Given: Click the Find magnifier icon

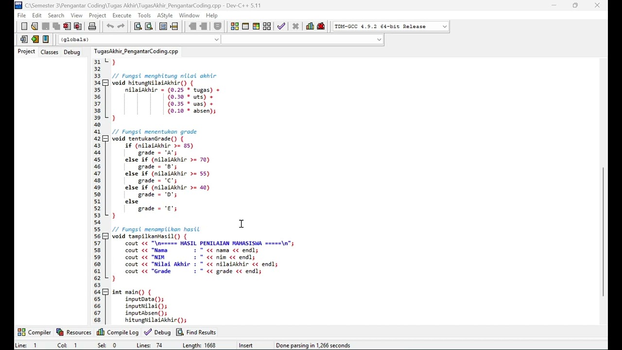Looking at the screenshot, I should coord(138,26).
